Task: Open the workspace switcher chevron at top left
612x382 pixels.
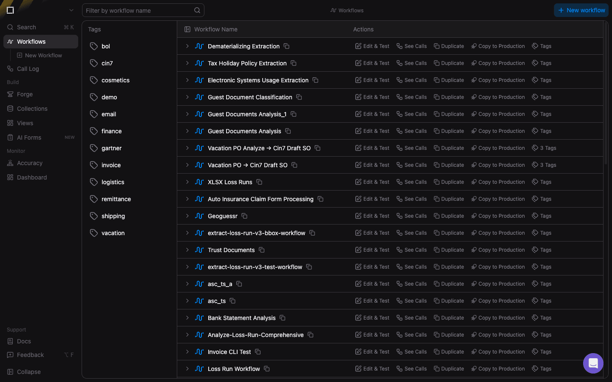Action: (71, 10)
